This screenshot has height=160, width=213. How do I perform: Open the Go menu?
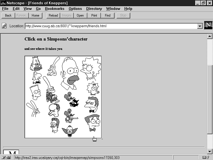(38, 9)
